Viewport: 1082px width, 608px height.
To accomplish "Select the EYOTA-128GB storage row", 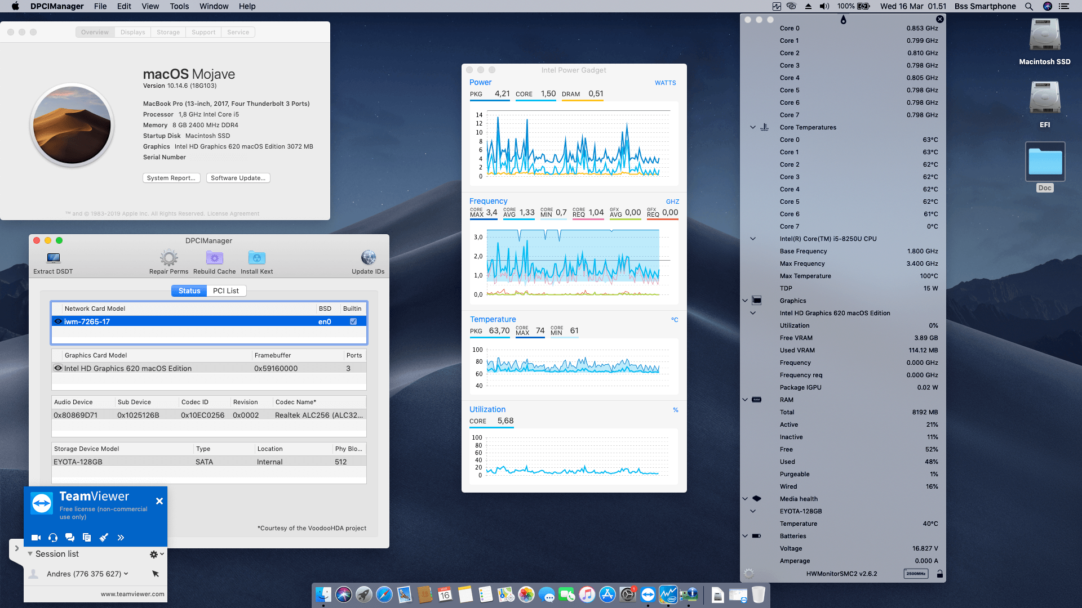I will [209, 462].
